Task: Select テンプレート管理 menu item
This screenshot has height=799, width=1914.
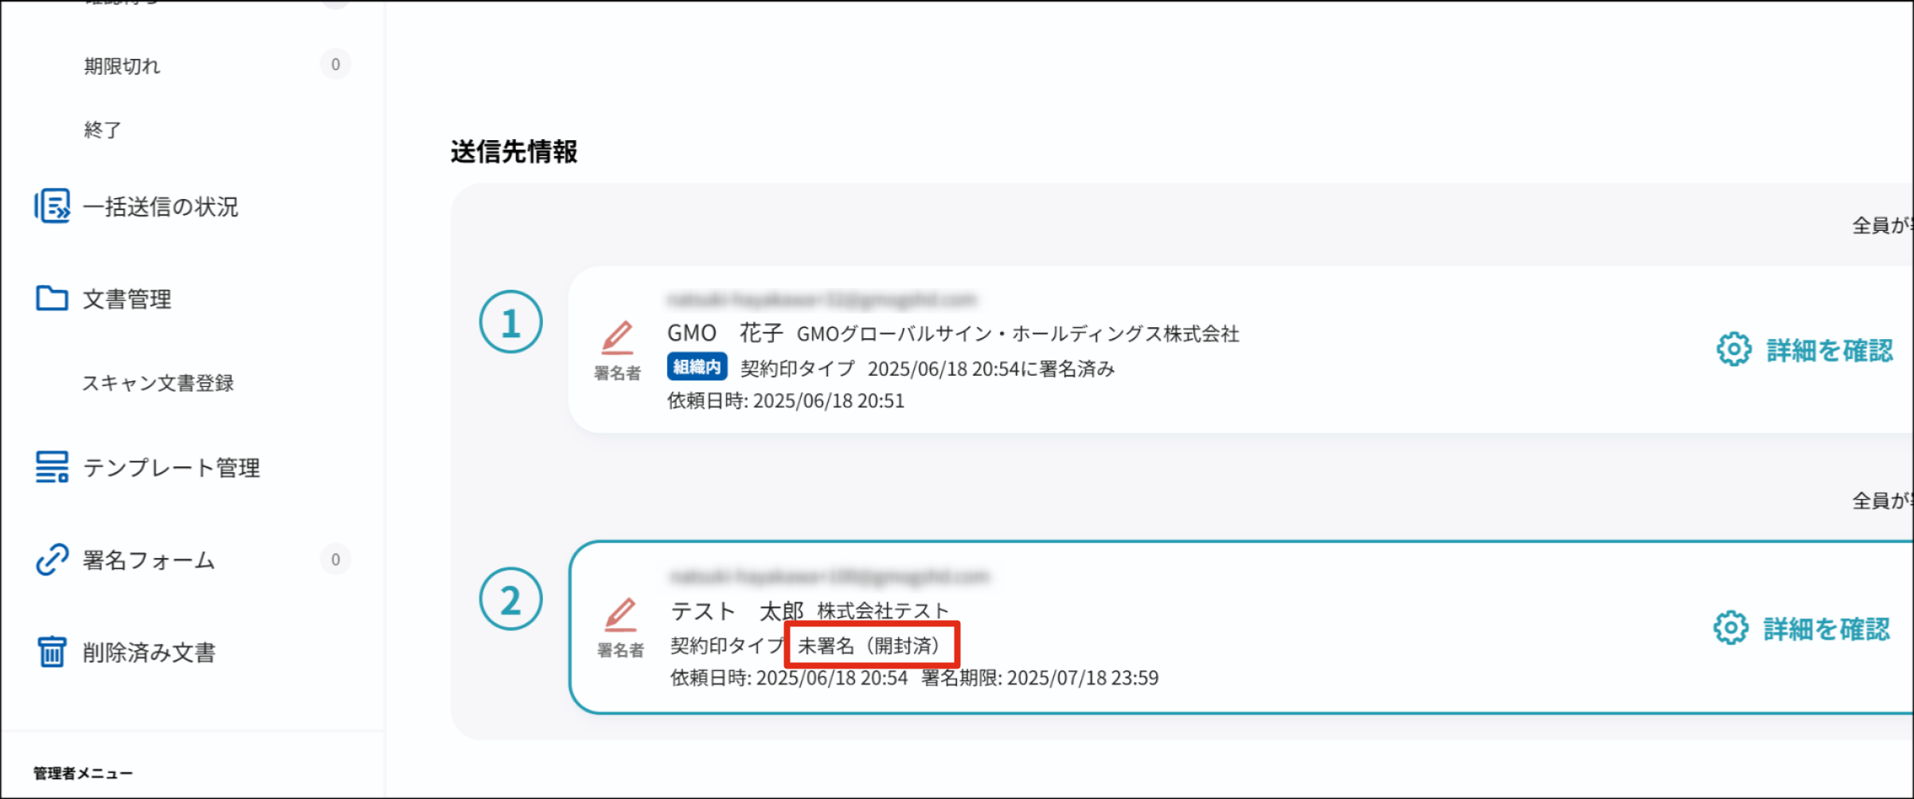Action: (171, 468)
